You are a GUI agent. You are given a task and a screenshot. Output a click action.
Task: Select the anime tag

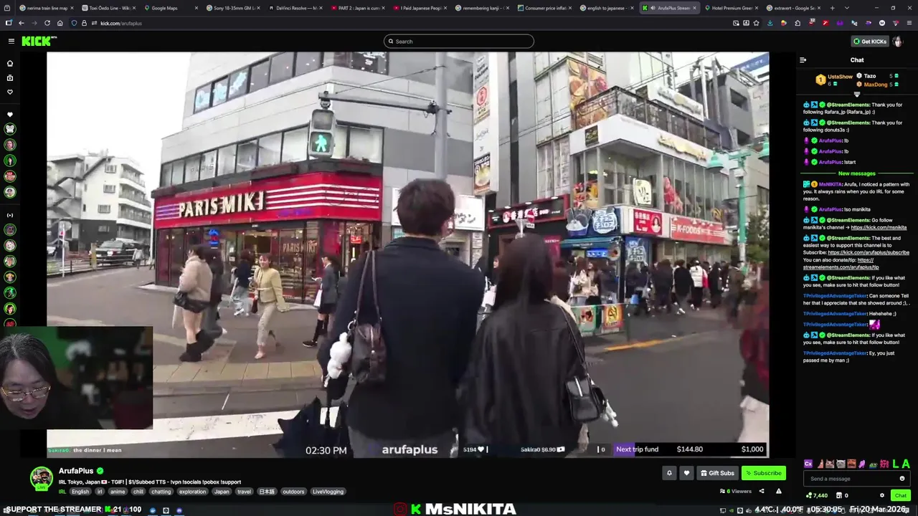click(118, 492)
